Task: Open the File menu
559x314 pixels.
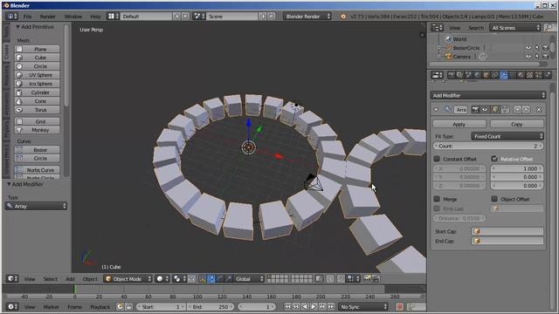Action: [27, 17]
